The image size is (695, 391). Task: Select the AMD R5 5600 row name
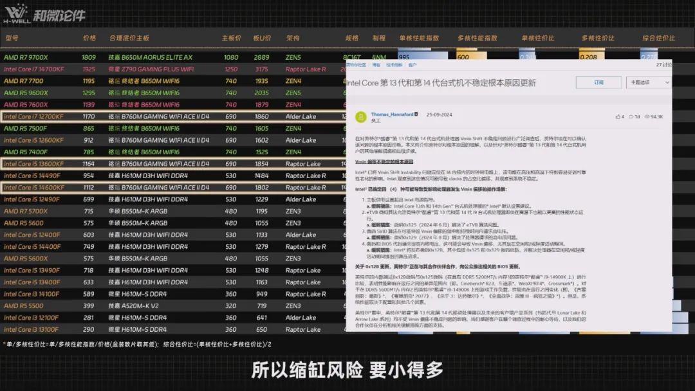[24, 223]
